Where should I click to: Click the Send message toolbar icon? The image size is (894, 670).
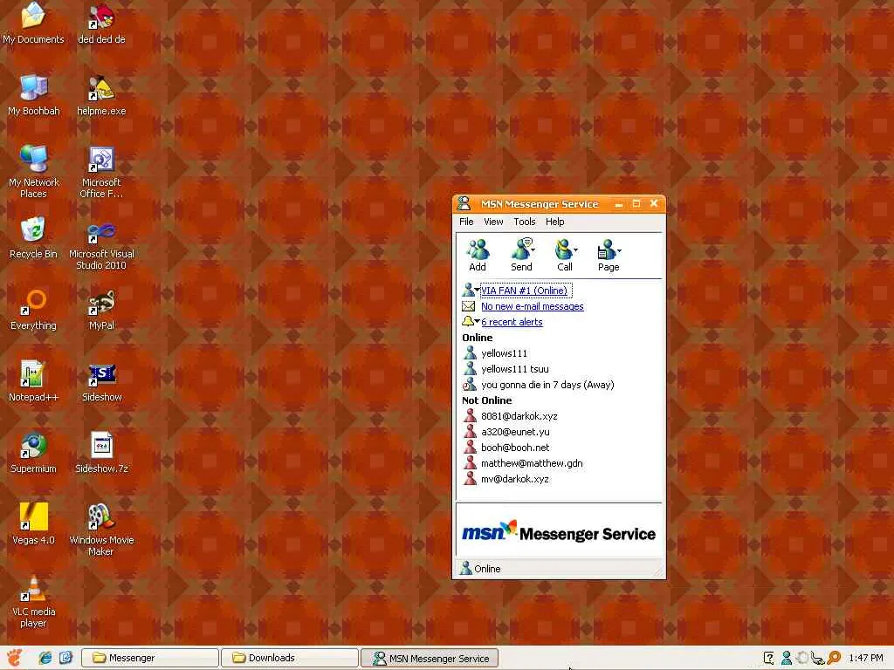tap(520, 255)
